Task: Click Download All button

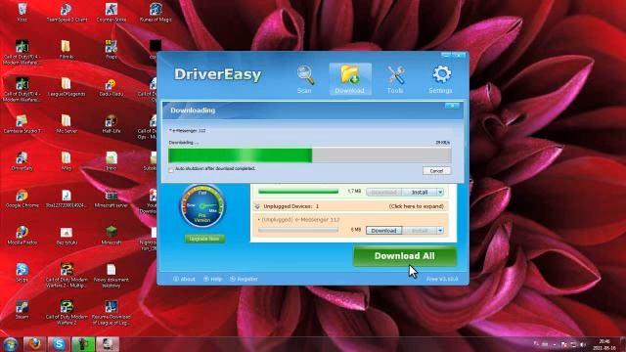Action: coord(404,256)
